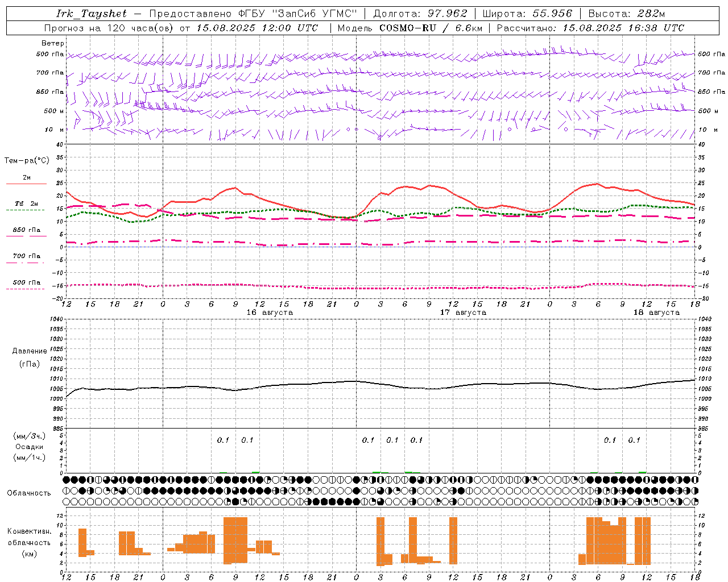This screenshot has height=582, width=728.
Task: Click the 850 гПа temperature legend entry
Action: (x=27, y=230)
